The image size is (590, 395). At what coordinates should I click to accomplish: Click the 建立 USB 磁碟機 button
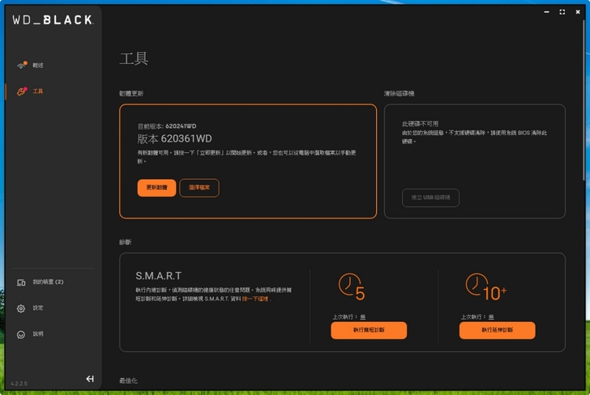click(430, 197)
